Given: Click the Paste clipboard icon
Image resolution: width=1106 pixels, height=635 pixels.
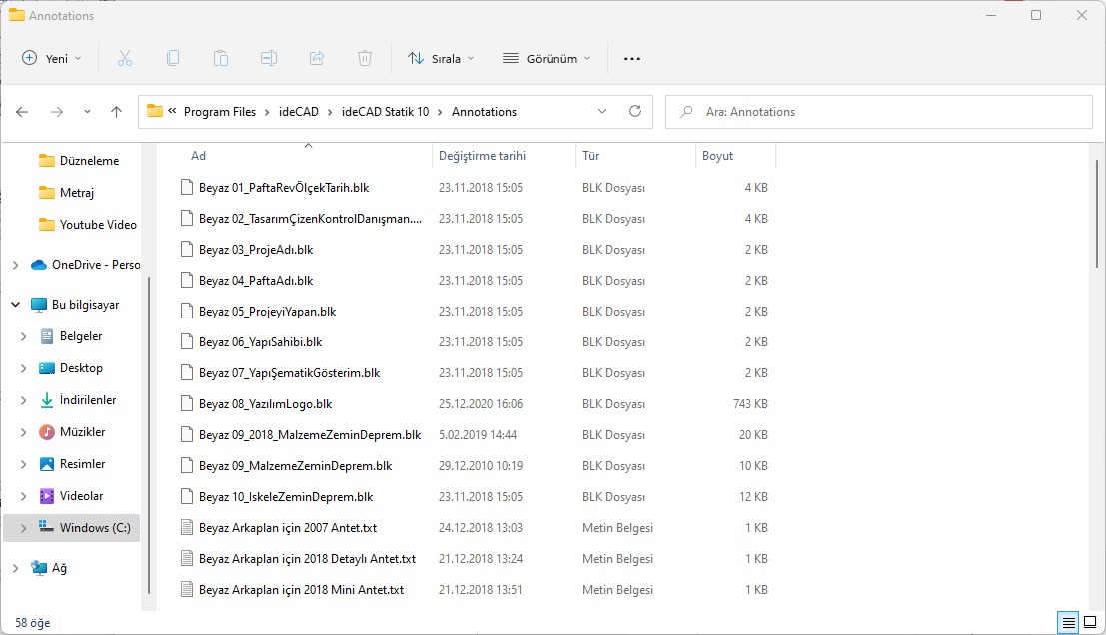Looking at the screenshot, I should coord(221,59).
